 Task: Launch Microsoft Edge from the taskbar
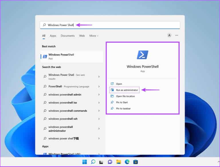(x=127, y=162)
